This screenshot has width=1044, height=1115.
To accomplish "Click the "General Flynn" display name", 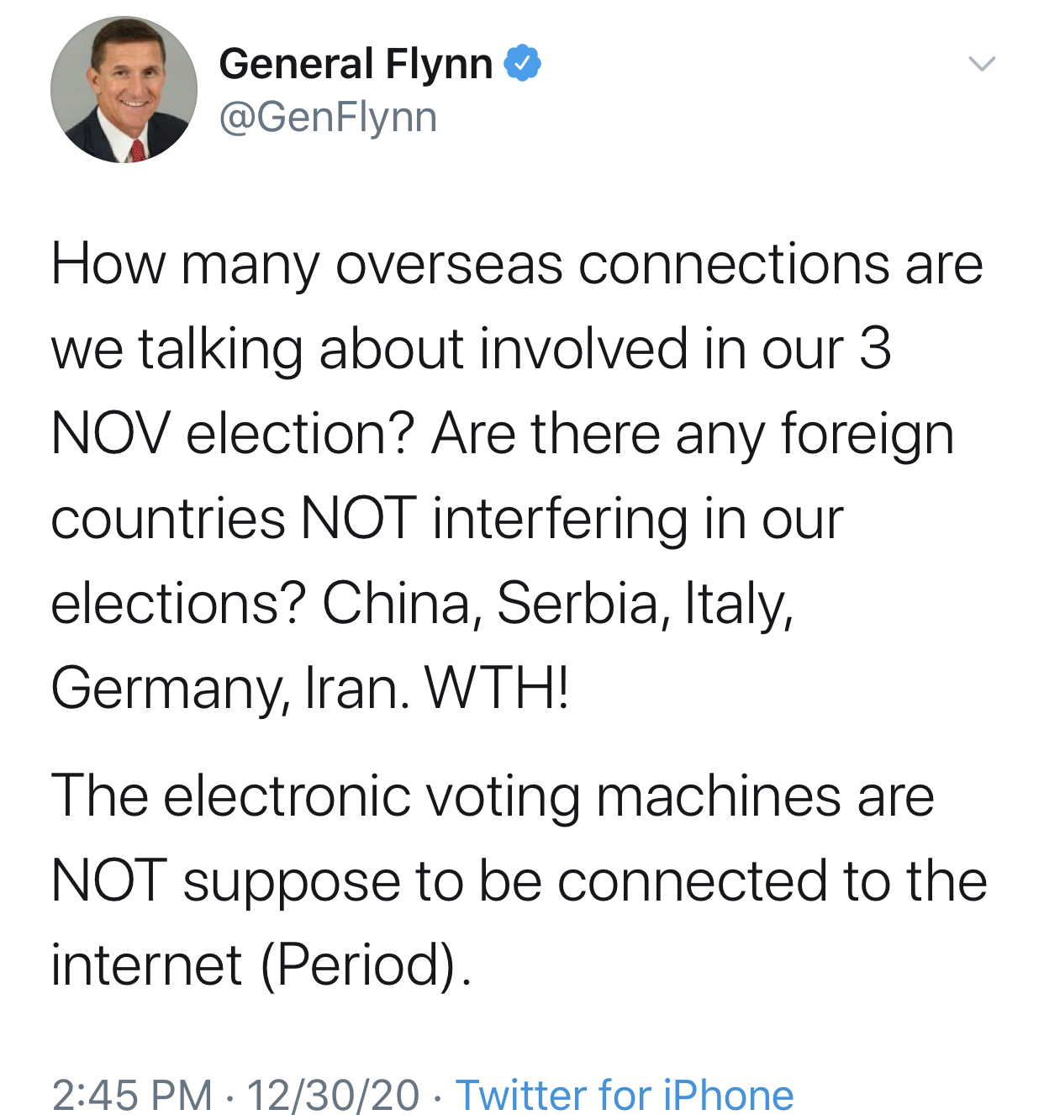I will 356,64.
